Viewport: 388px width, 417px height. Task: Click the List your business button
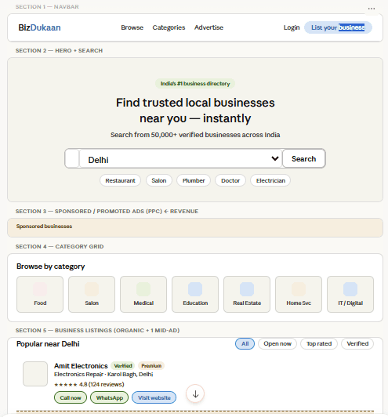[x=338, y=27]
